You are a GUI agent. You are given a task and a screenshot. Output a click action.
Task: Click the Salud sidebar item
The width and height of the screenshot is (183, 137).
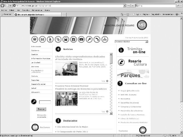tap(34, 88)
